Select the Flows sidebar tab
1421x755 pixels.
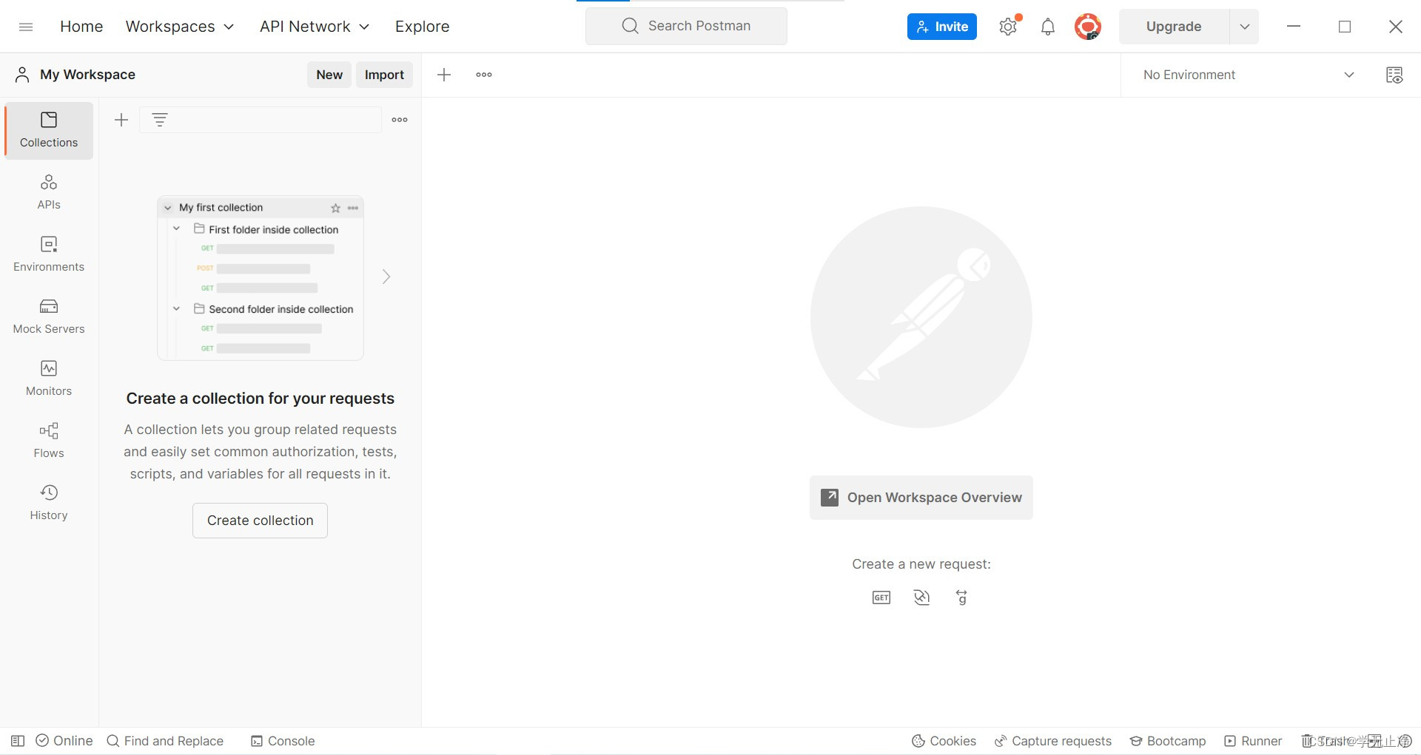coord(49,441)
